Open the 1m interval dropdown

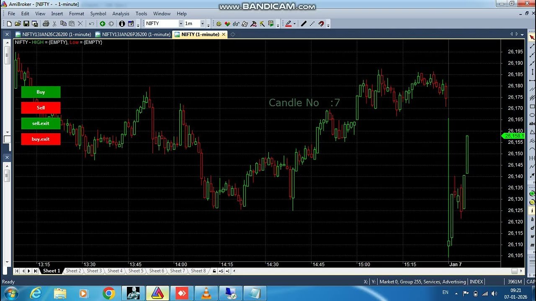pyautogui.click(x=204, y=23)
